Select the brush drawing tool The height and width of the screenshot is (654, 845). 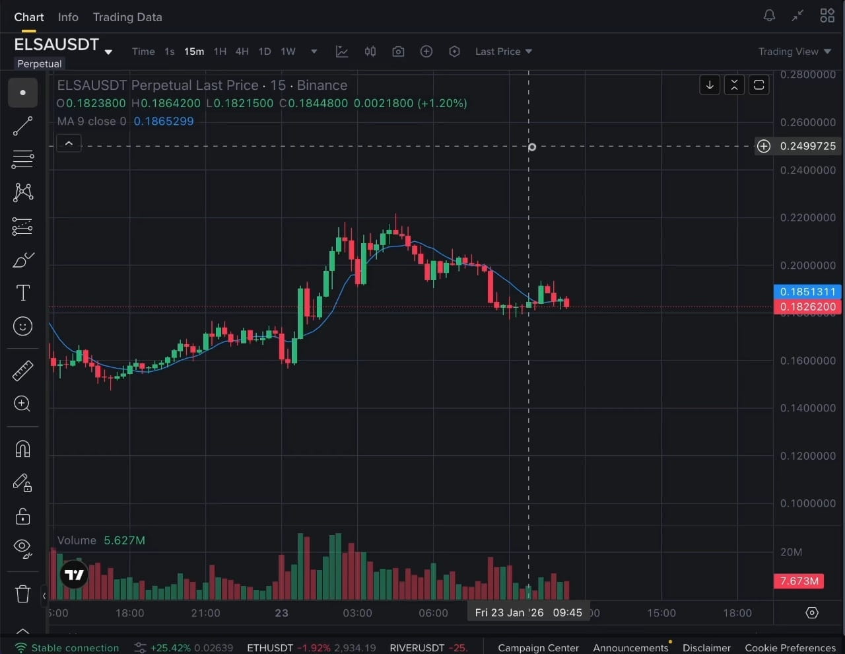(x=22, y=260)
